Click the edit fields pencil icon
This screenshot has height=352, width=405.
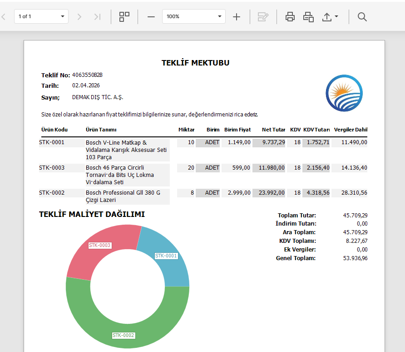click(263, 17)
